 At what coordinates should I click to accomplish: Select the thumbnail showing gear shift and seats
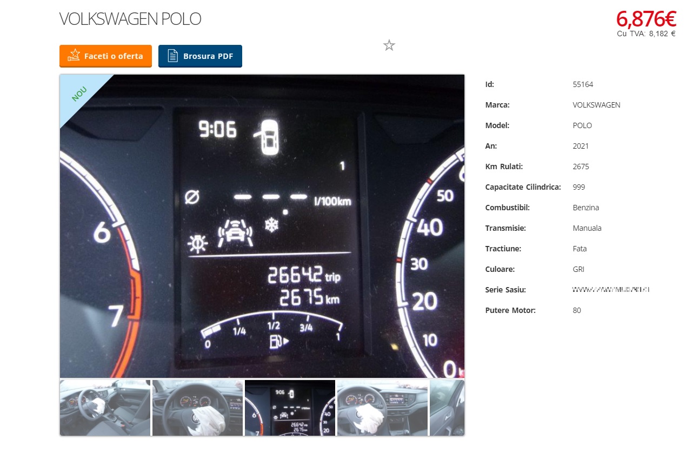pos(105,408)
